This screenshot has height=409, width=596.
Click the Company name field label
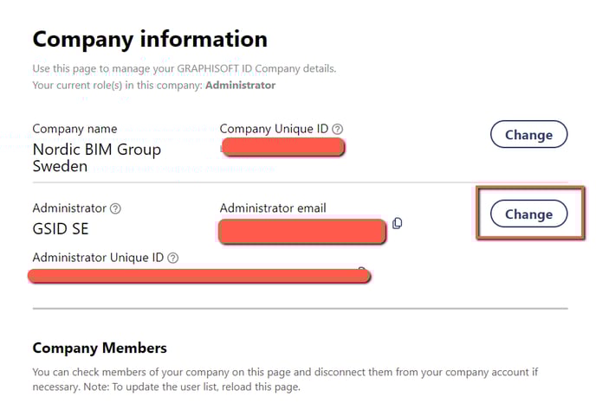tap(74, 129)
